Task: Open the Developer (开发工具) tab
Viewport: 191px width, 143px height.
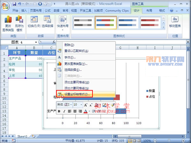Action: pyautogui.click(x=85, y=11)
